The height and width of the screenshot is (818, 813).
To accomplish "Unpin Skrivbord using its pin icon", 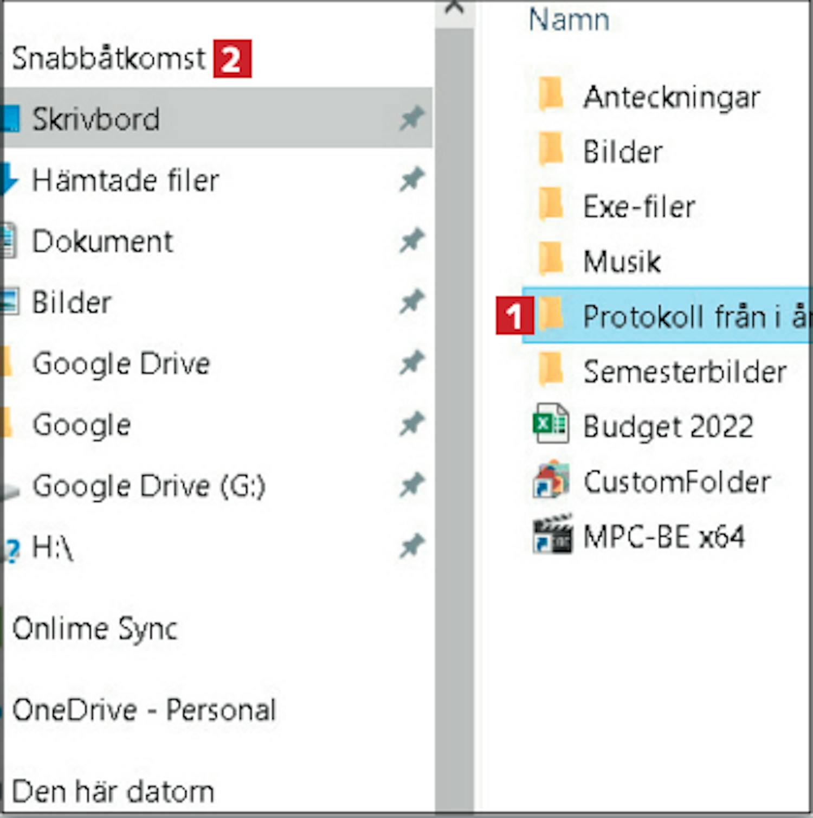I will pyautogui.click(x=411, y=118).
